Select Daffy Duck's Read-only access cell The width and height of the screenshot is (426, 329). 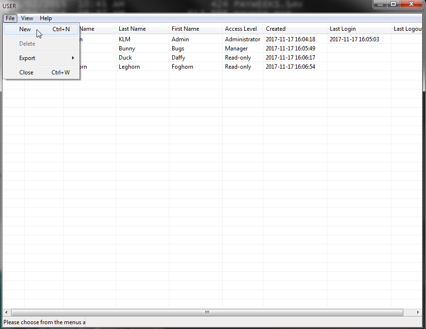click(243, 58)
